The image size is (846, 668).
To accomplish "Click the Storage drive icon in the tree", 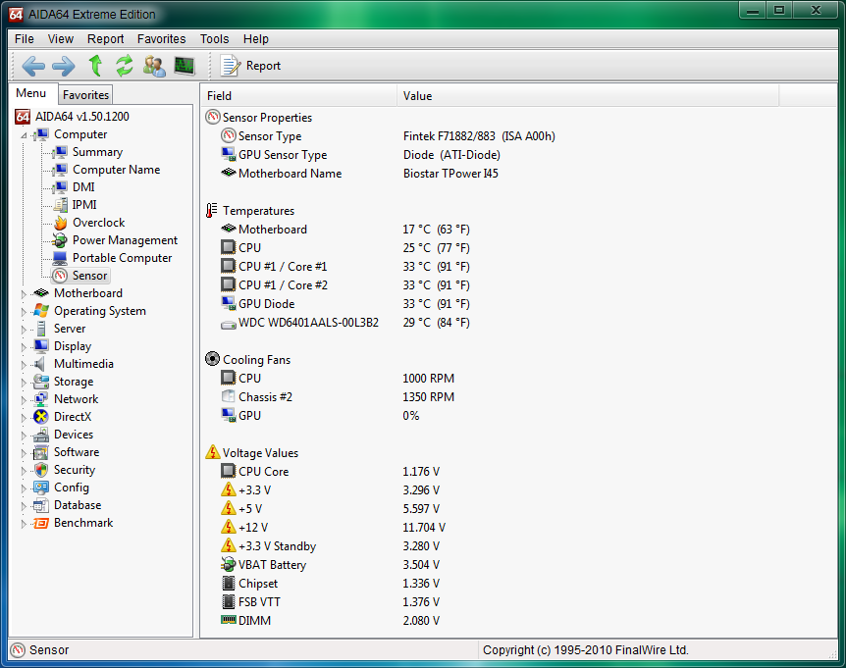I will [41, 382].
